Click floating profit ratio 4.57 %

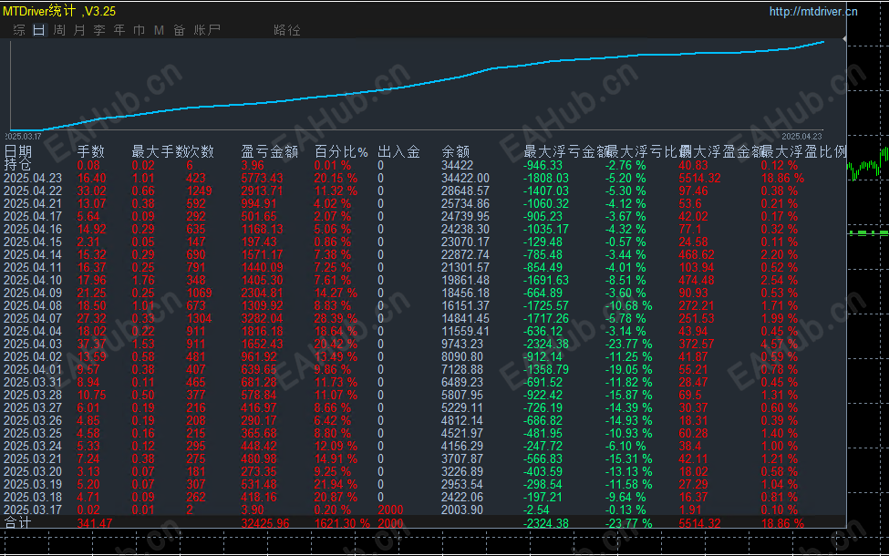coord(780,344)
